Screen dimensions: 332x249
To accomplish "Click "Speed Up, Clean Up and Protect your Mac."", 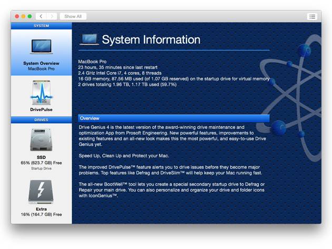I will coord(124,156).
